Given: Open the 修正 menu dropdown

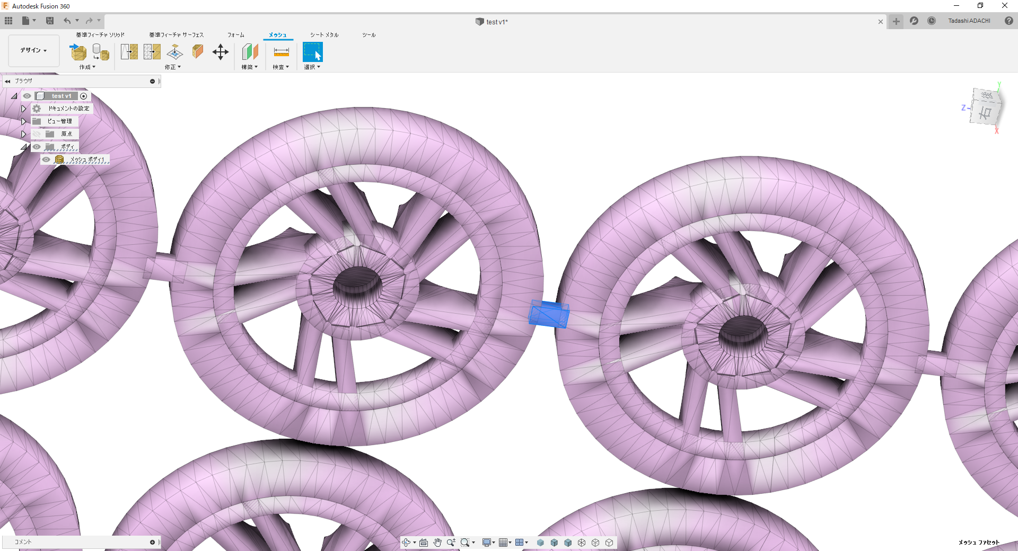Looking at the screenshot, I should point(173,67).
